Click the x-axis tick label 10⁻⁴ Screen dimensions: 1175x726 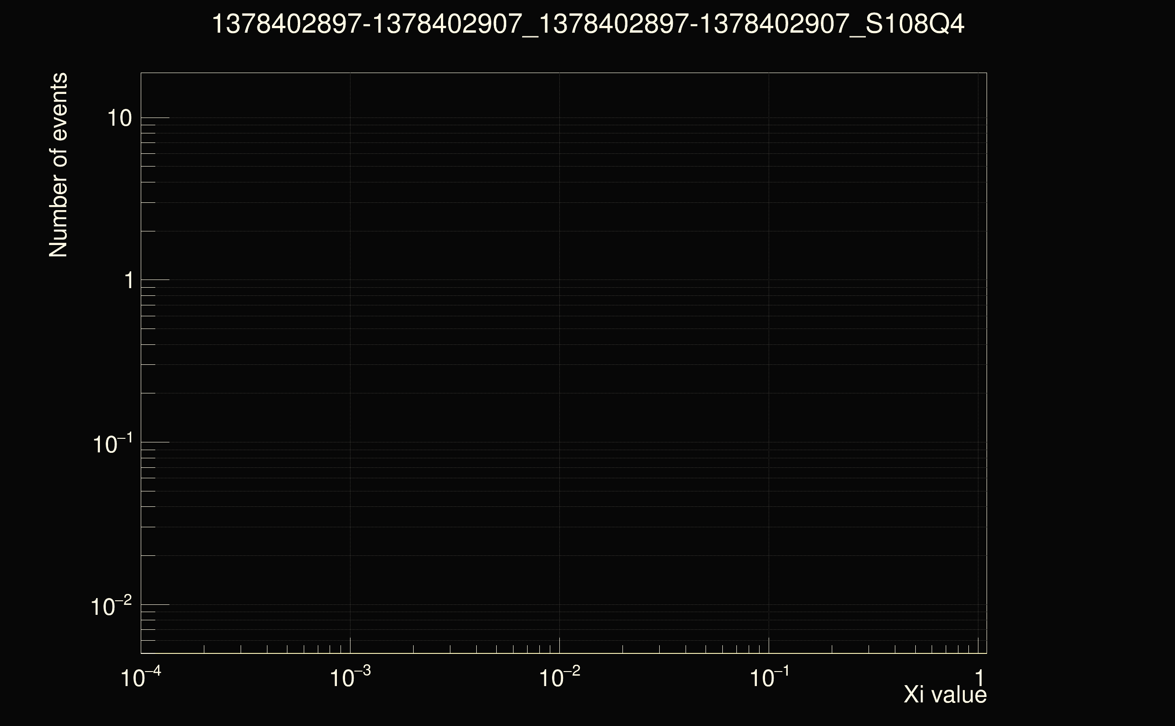point(140,678)
